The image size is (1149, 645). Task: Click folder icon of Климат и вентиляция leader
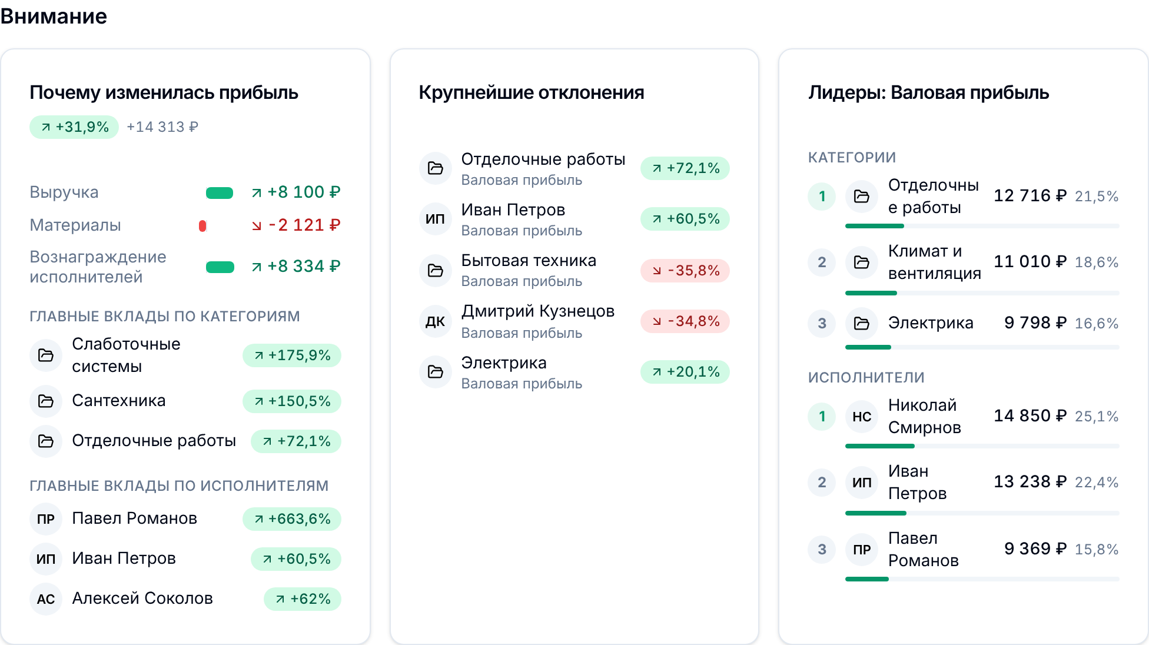pos(862,262)
